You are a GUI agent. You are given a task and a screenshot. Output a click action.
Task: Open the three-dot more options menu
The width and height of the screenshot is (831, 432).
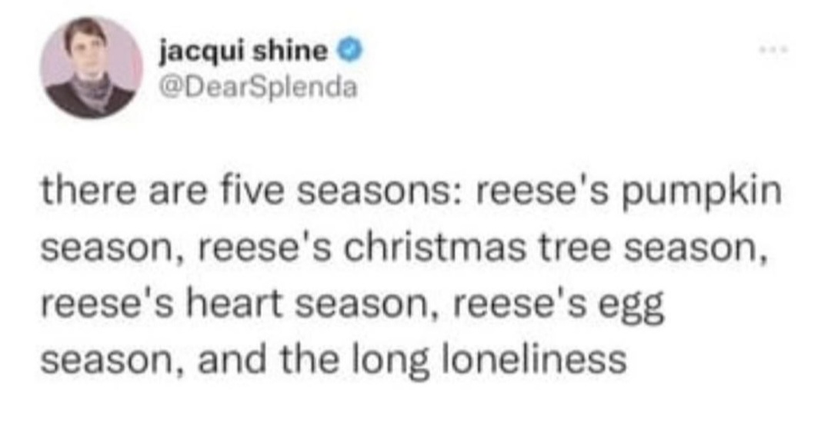[773, 50]
